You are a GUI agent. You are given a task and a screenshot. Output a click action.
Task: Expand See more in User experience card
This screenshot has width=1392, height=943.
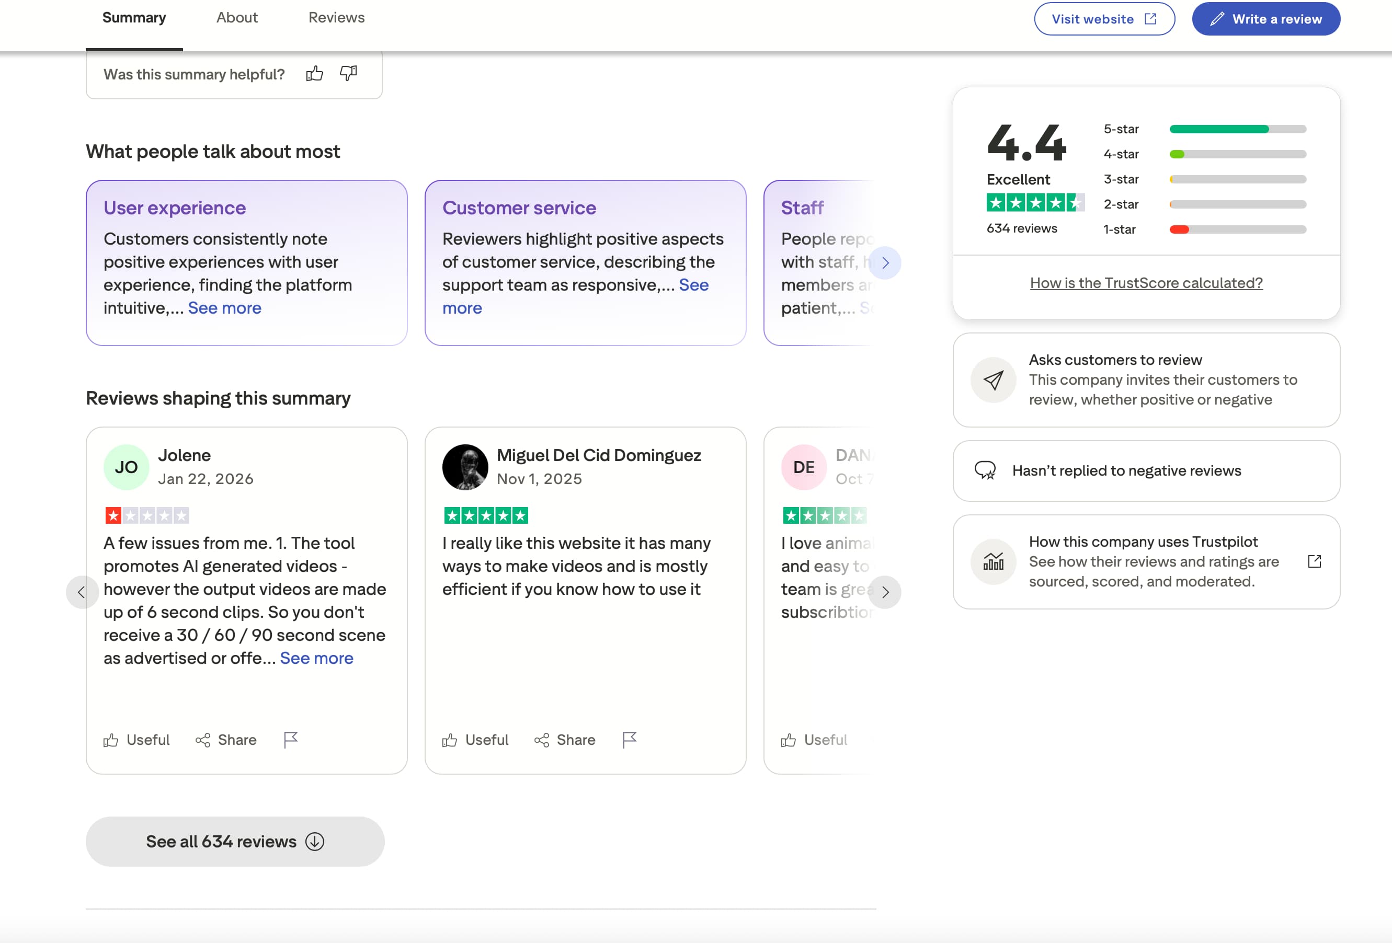(225, 308)
